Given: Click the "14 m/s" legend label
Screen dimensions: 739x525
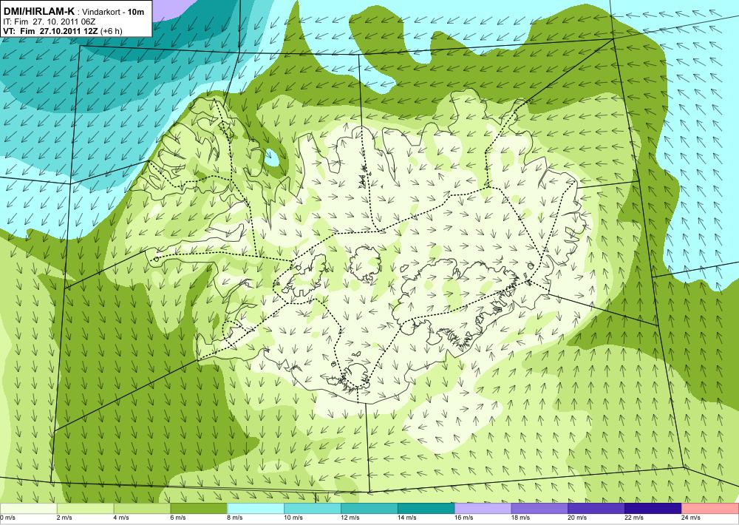Looking at the screenshot, I should coord(406,518).
